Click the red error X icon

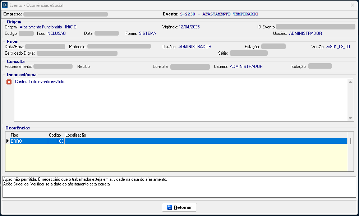pos(9,82)
